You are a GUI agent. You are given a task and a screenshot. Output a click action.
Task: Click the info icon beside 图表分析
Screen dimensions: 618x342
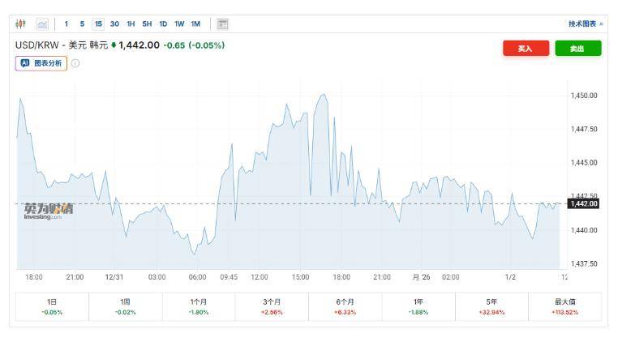(x=75, y=63)
